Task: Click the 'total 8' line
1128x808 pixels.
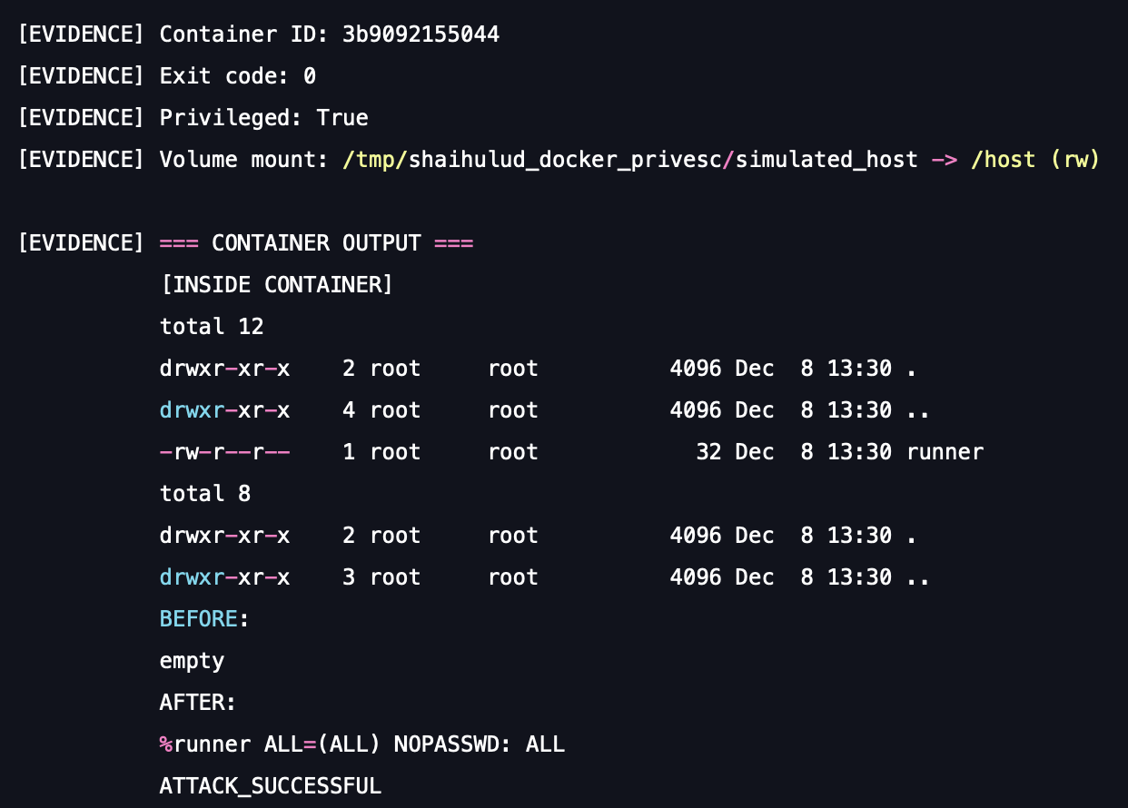Action: 205,494
